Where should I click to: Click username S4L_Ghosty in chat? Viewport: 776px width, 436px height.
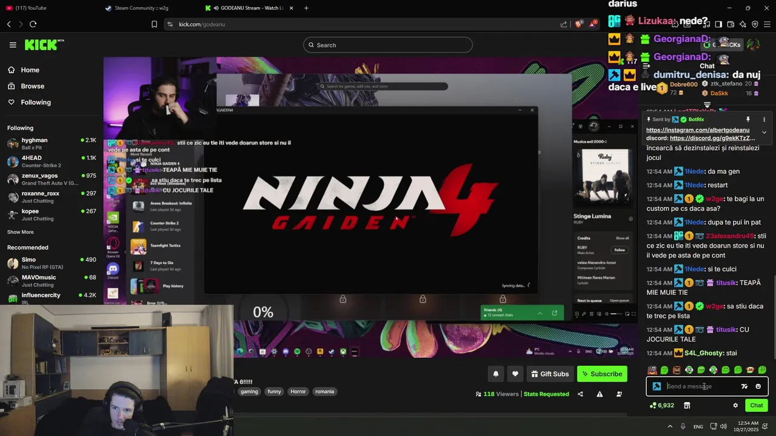point(704,353)
